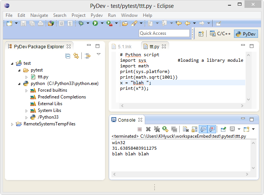Expand the /Python33 node
Viewport: 264px width, 195px height.
coord(26,118)
